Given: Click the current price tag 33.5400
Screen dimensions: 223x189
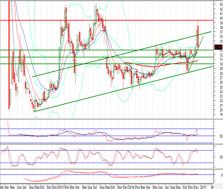Looking at the screenshot, I should (x=219, y=47).
